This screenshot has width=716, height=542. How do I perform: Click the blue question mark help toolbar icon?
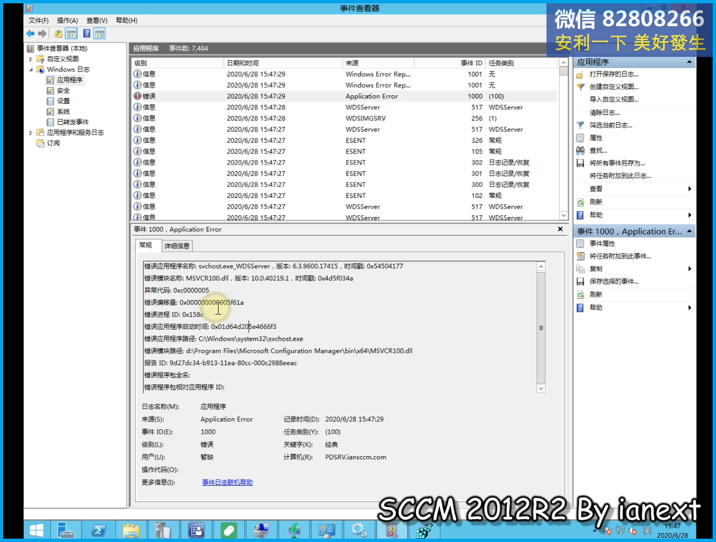(87, 34)
